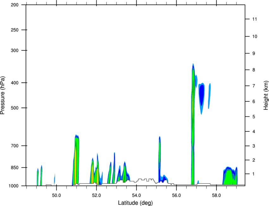
Task: Click the Latitude (deg) axis title
Action: [135, 203]
